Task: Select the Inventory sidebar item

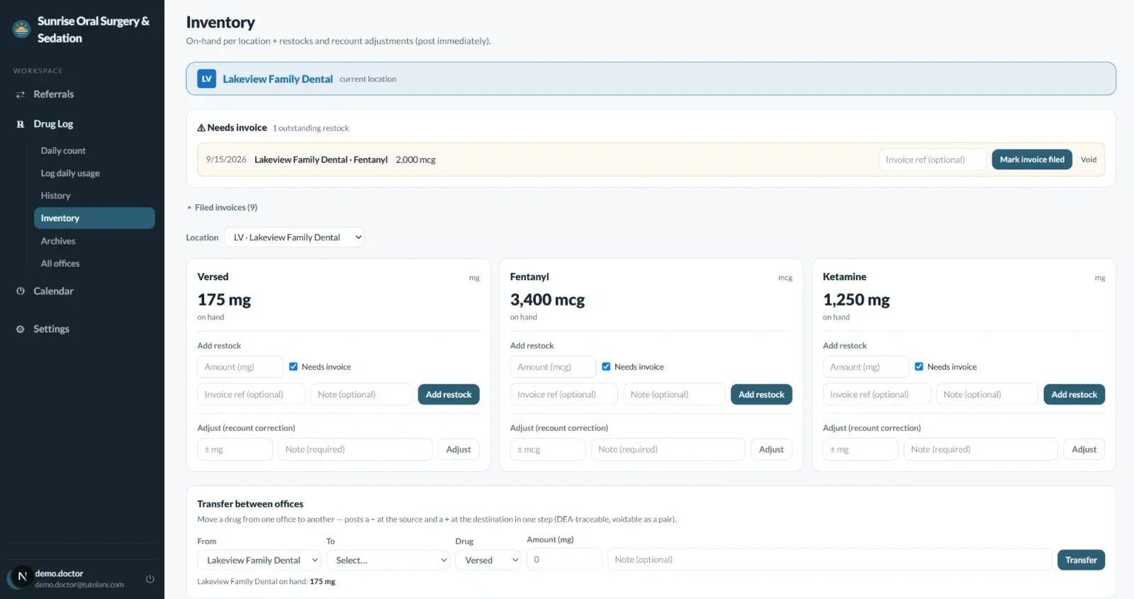Action: pyautogui.click(x=94, y=218)
